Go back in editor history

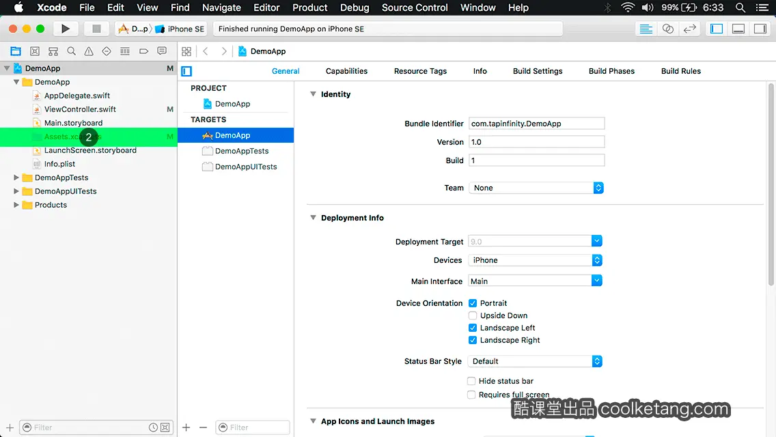206,51
